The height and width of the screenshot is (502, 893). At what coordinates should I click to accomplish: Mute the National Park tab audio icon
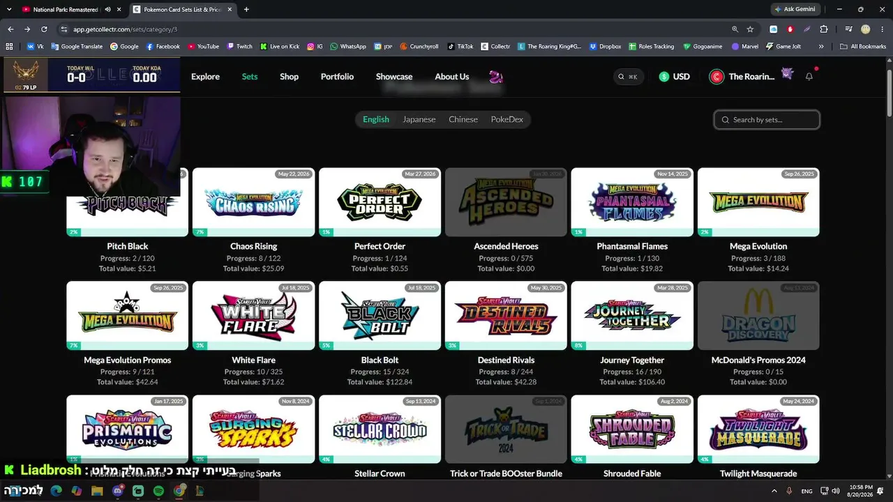point(107,10)
